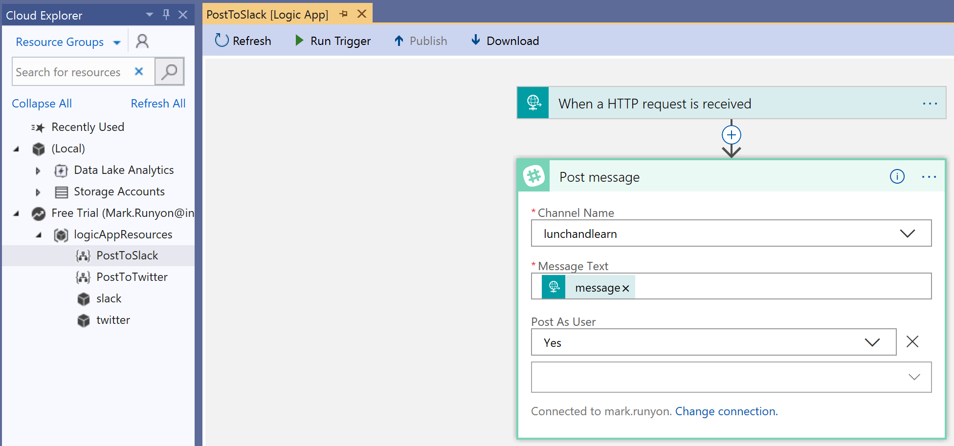Click the Refresh All link
This screenshot has height=446, width=954.
(158, 104)
